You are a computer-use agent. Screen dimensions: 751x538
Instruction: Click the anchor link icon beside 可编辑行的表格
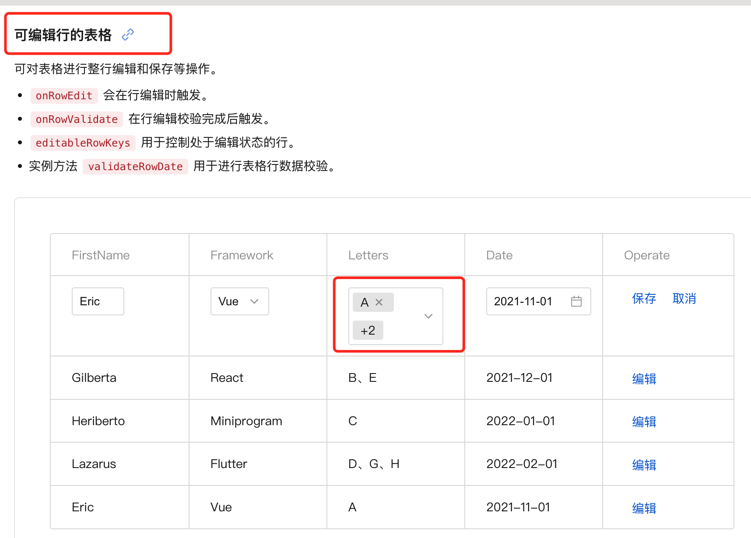(x=127, y=35)
